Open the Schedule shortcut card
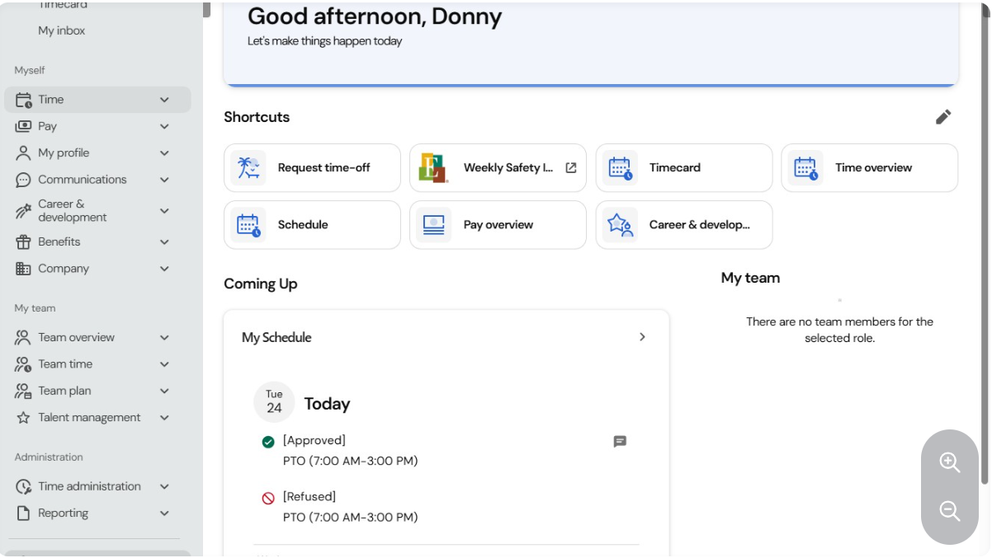Screen dimensions: 992x558 pyautogui.click(x=312, y=225)
